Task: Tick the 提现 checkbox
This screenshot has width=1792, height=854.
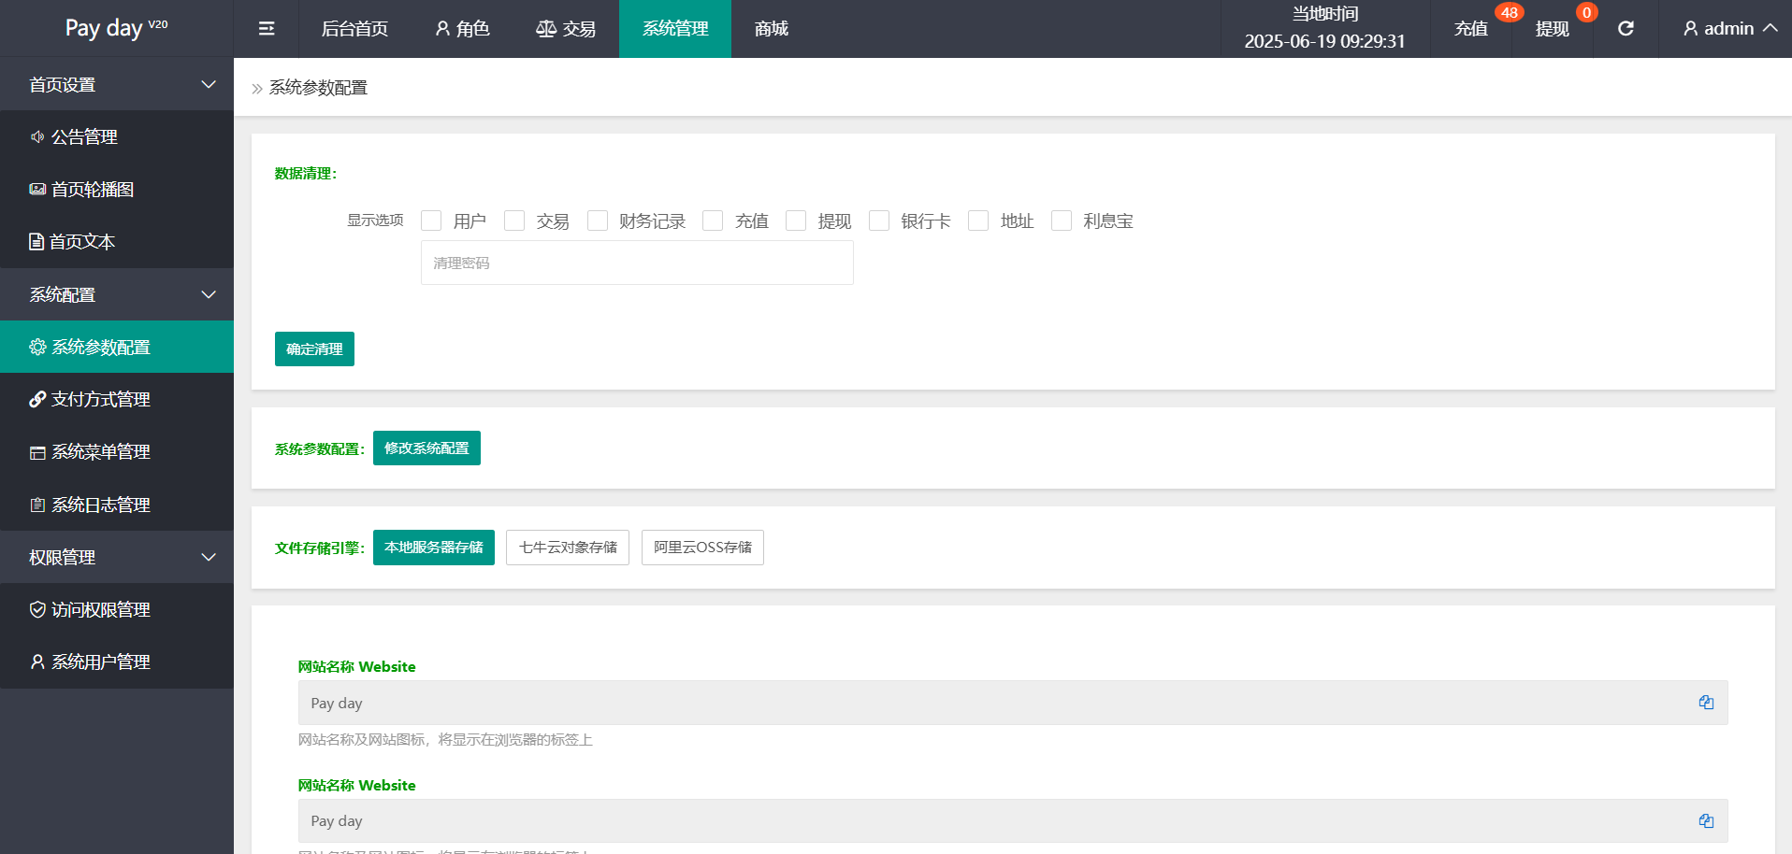Action: (x=796, y=221)
